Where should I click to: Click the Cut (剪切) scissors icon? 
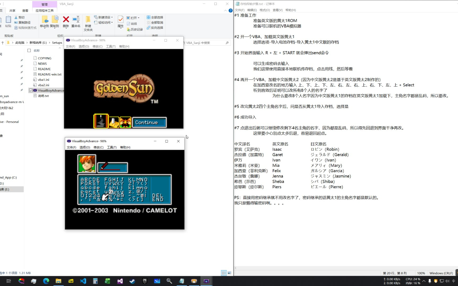click(x=16, y=17)
